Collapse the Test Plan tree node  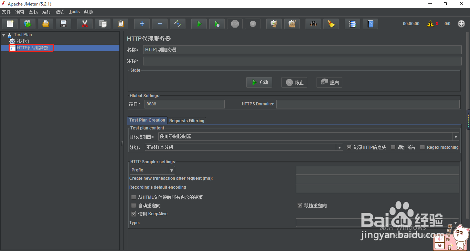click(3, 35)
